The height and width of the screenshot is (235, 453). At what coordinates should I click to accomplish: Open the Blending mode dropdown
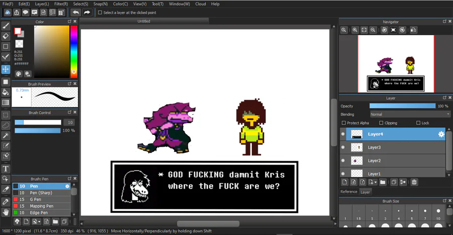(x=410, y=114)
